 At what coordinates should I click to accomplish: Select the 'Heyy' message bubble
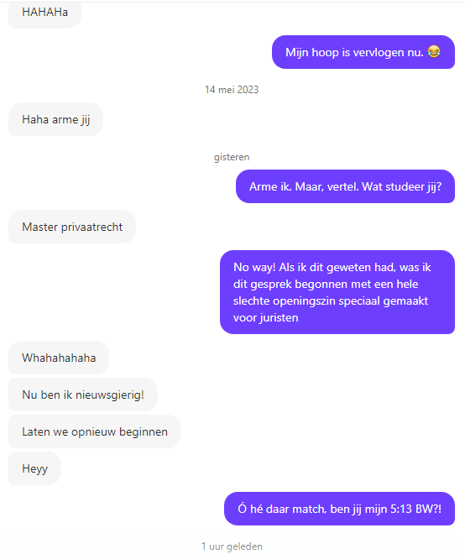[34, 468]
